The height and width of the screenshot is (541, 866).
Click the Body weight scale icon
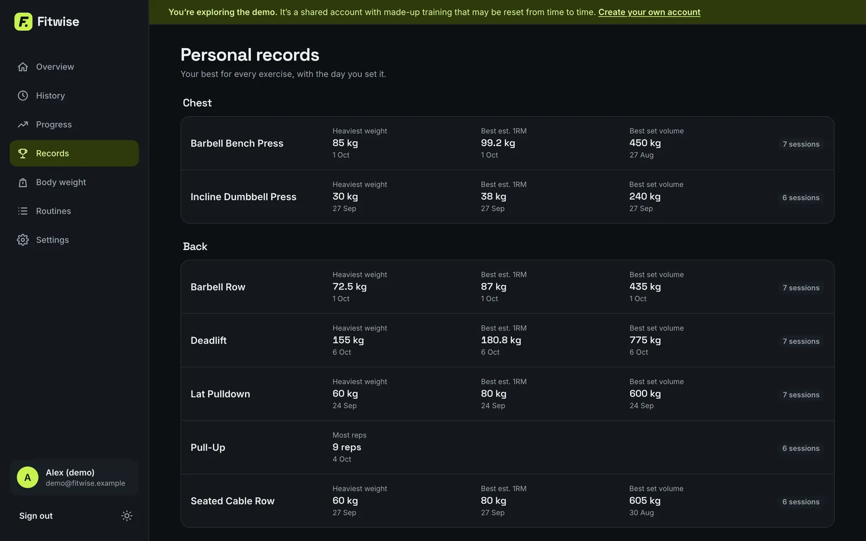coord(23,182)
